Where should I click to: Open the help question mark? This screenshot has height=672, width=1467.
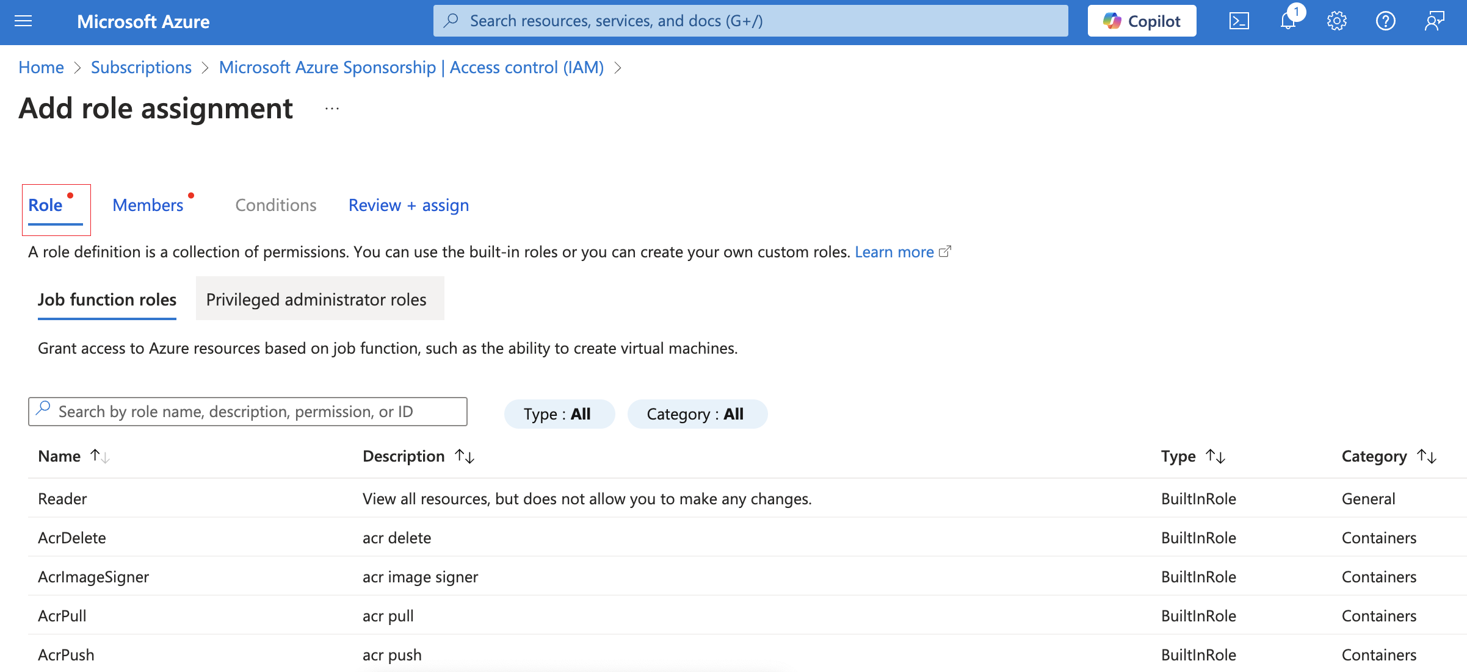(1385, 21)
